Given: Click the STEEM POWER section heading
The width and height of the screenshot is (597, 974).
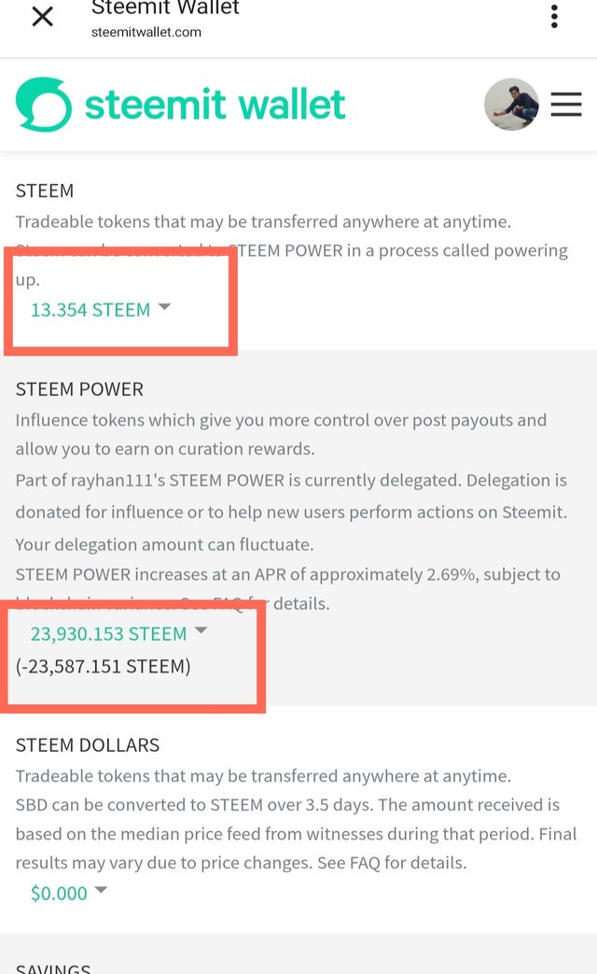Looking at the screenshot, I should pyautogui.click(x=80, y=388).
